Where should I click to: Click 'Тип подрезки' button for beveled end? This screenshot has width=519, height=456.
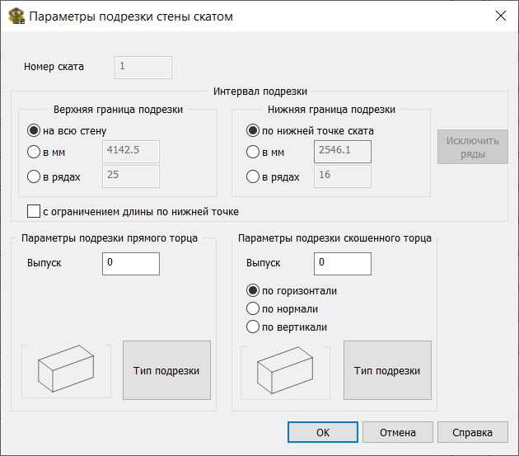(387, 370)
